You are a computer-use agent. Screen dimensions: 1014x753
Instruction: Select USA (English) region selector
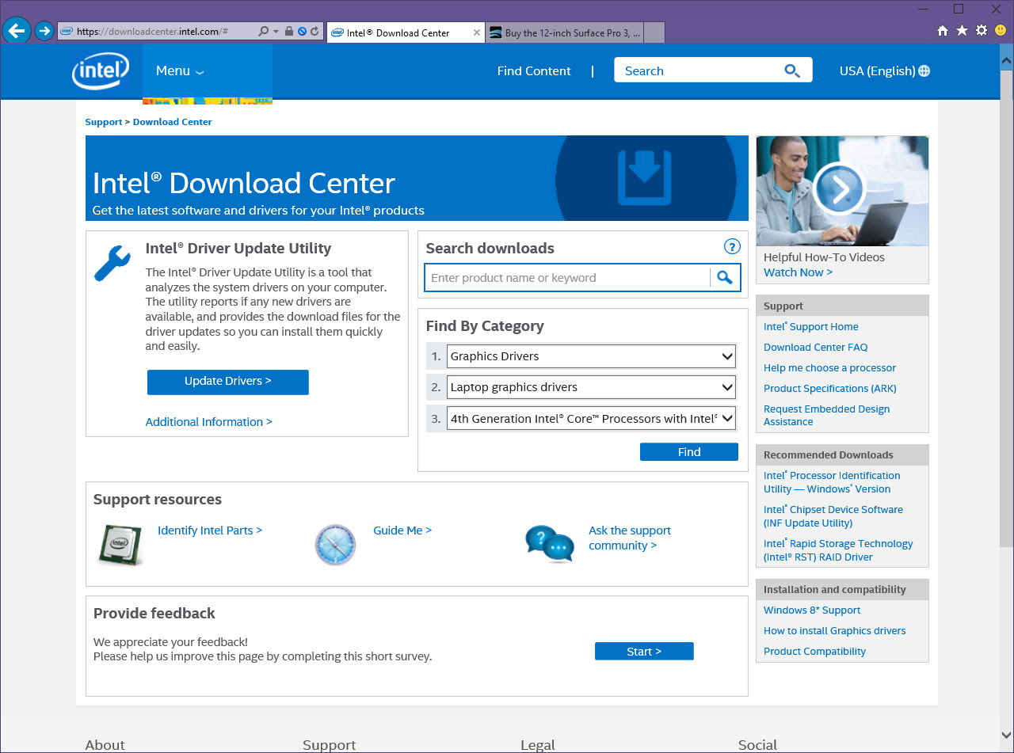tap(884, 71)
